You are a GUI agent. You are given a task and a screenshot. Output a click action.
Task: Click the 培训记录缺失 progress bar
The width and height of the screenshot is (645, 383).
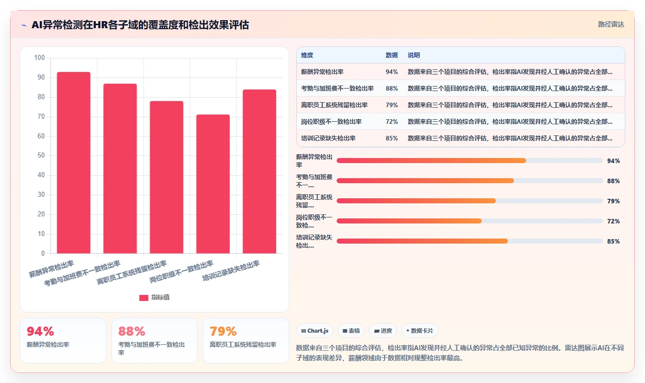[x=470, y=241]
